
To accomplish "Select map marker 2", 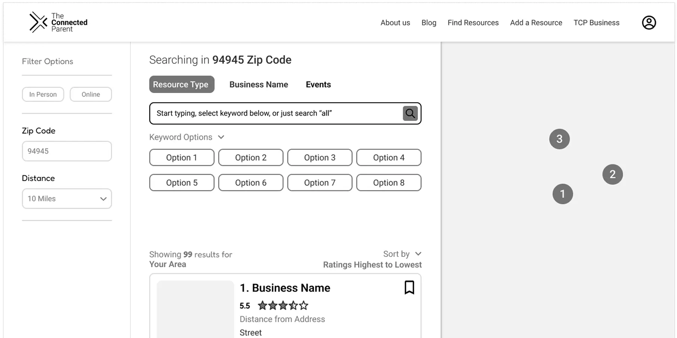I will pyautogui.click(x=613, y=174).
